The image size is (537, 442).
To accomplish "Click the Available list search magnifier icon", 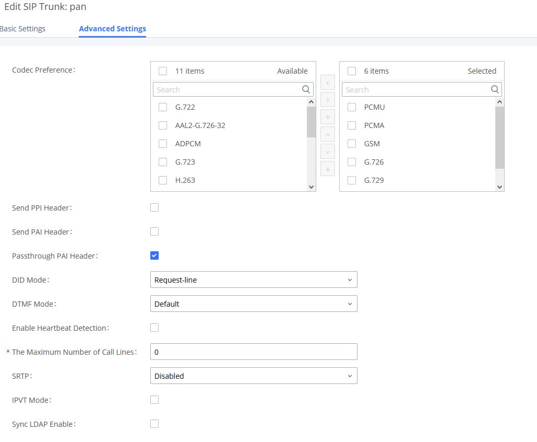I will [306, 89].
